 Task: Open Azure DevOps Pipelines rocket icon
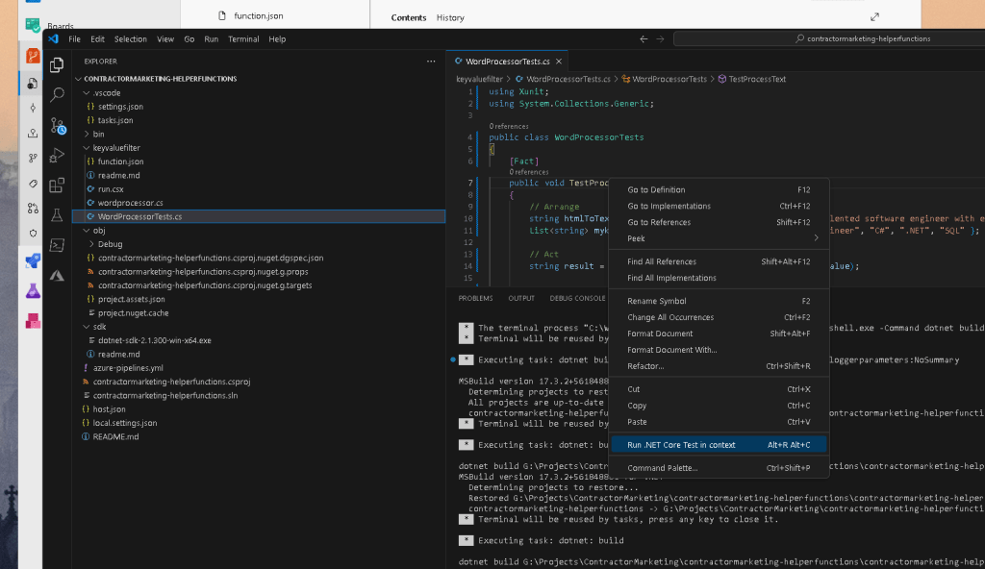33,260
